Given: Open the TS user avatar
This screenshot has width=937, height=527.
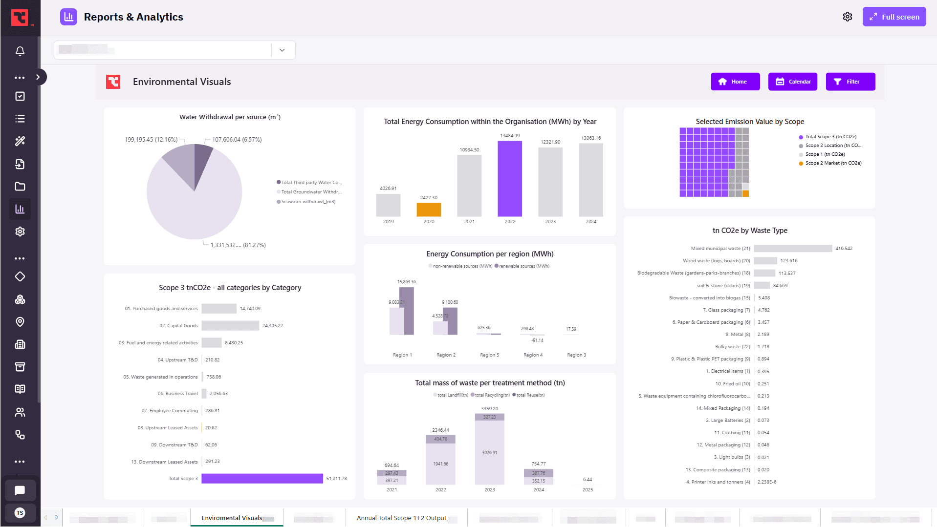Looking at the screenshot, I should 20,513.
